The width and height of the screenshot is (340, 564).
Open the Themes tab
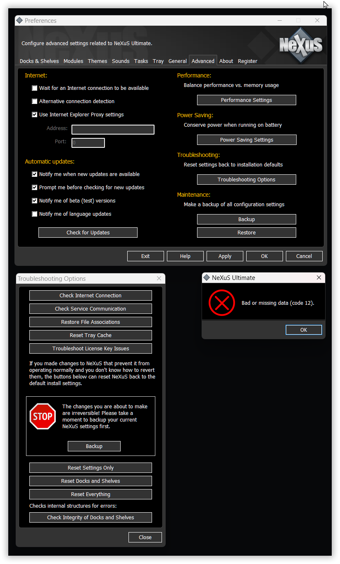(x=97, y=61)
